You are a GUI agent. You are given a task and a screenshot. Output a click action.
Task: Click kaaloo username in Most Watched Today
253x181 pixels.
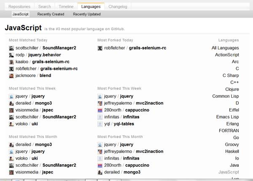pyautogui.click(x=22, y=62)
